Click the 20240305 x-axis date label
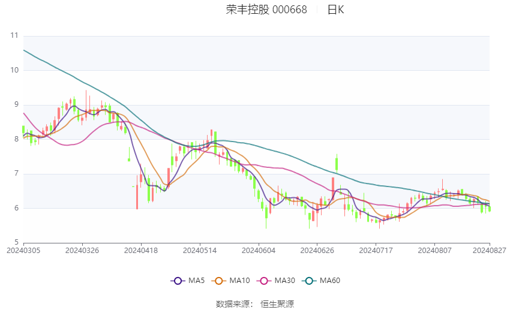The width and height of the screenshot is (510, 310). [23, 251]
